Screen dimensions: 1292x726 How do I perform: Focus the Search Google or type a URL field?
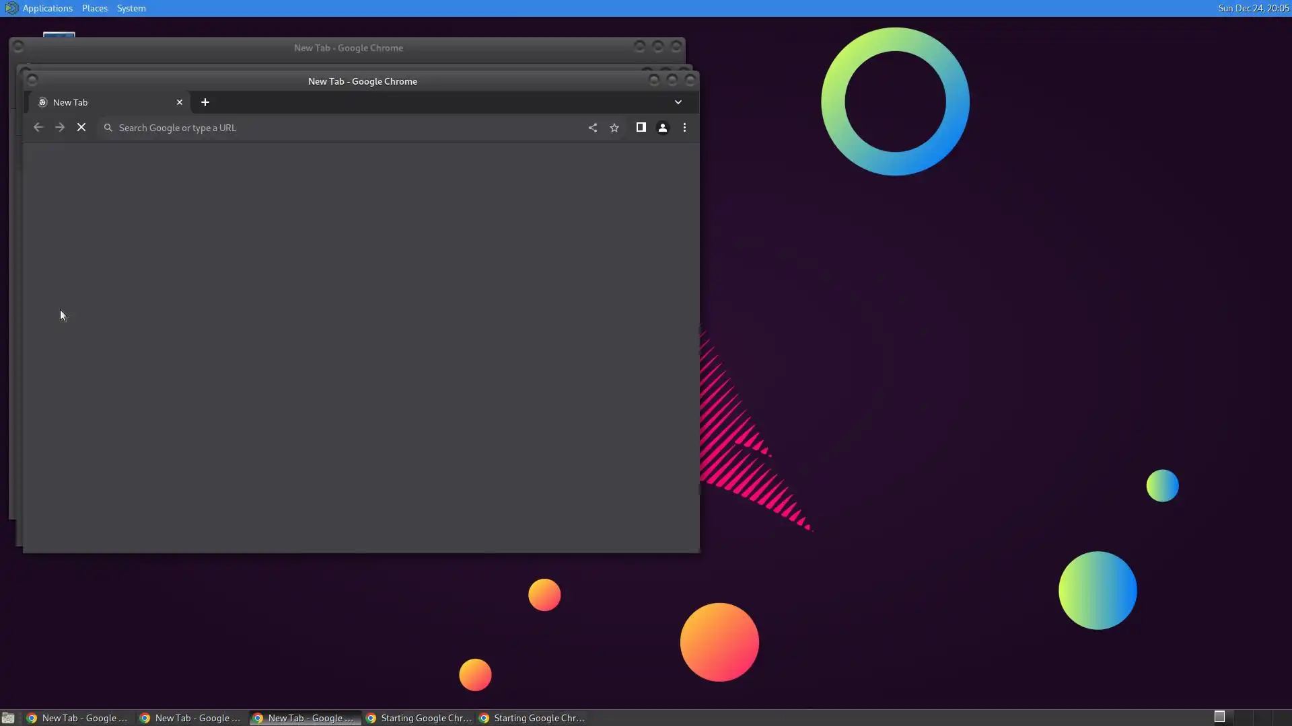click(x=336, y=128)
